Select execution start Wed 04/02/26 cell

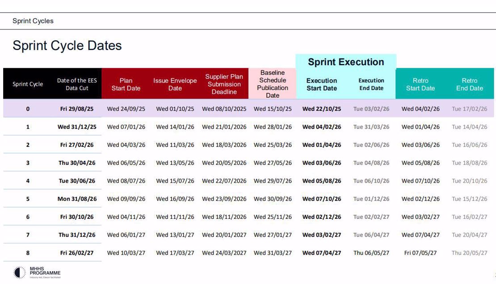322,127
